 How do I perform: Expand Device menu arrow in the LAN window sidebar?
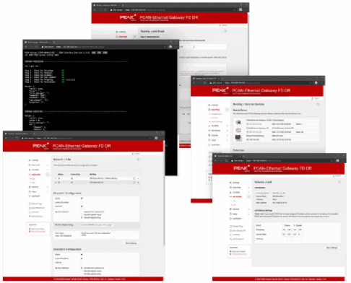pos(248,209)
